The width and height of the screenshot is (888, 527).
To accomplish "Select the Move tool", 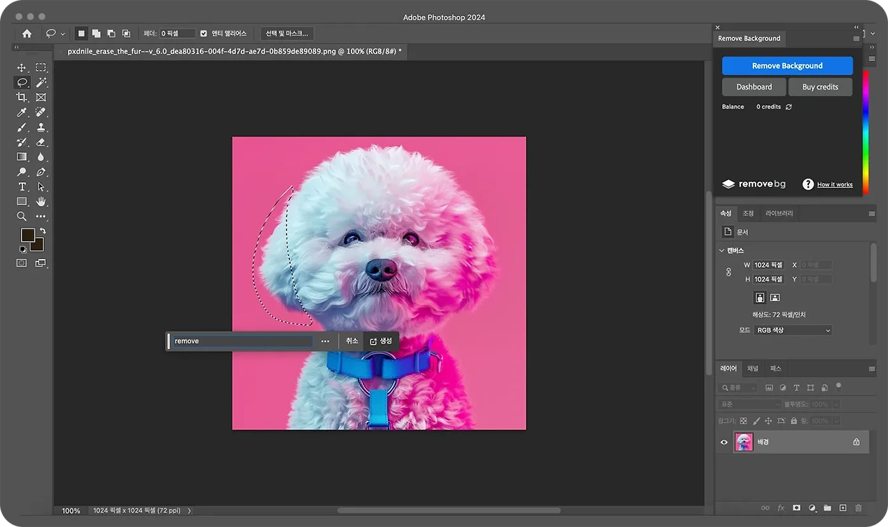I will 22,68.
